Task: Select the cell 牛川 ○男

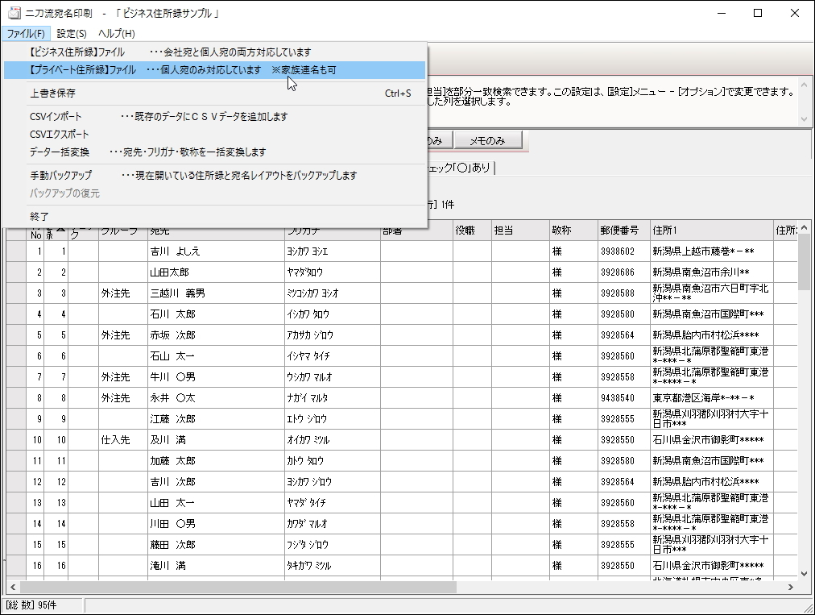Action: click(216, 377)
